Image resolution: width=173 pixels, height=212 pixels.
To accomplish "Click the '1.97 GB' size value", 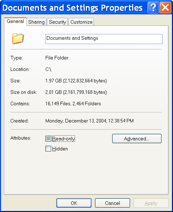I will [76, 81].
